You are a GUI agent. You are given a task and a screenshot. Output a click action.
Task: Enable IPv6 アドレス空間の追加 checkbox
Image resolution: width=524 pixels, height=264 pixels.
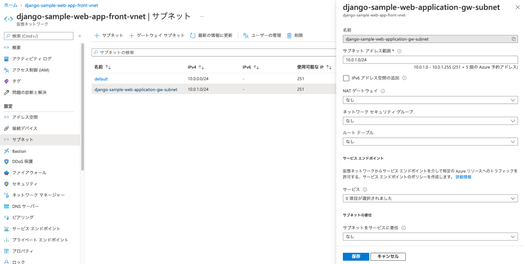(x=346, y=78)
